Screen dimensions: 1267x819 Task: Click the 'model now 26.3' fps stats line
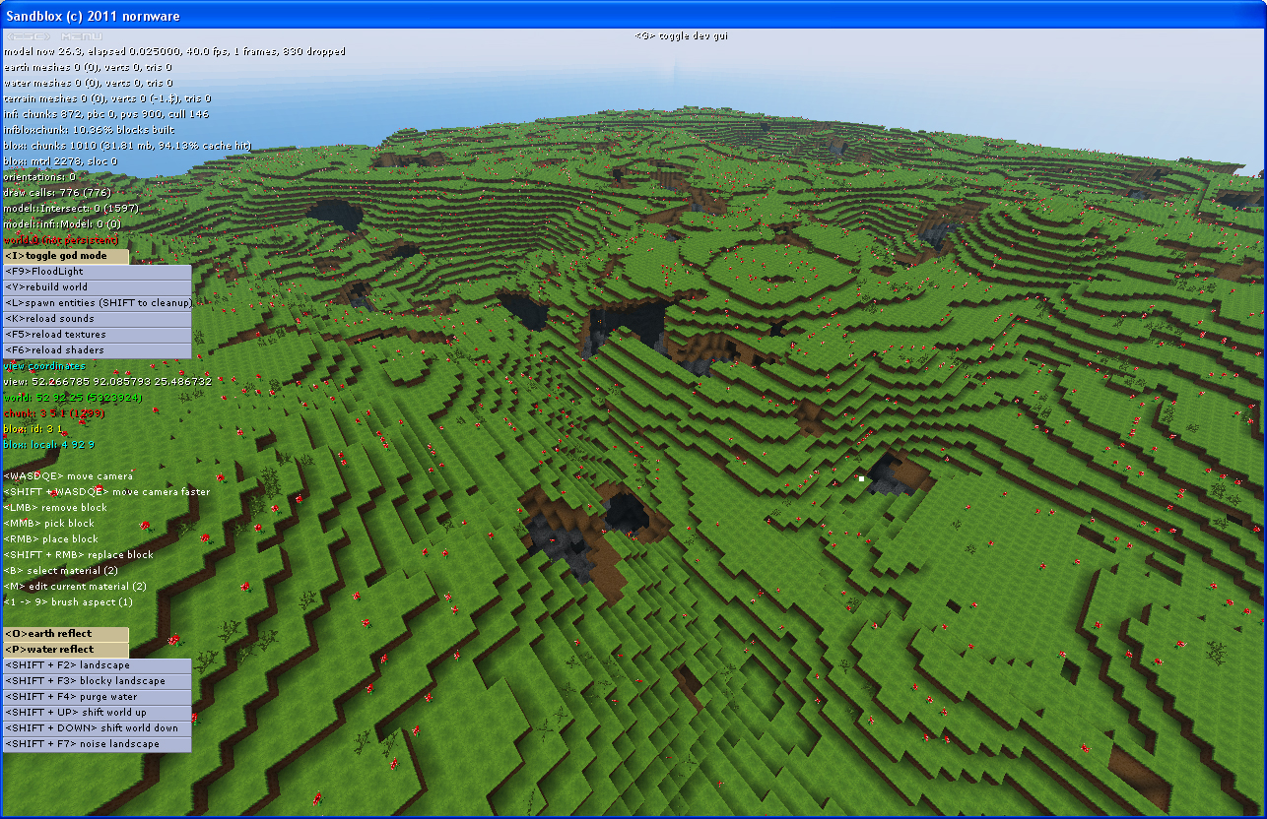click(174, 51)
